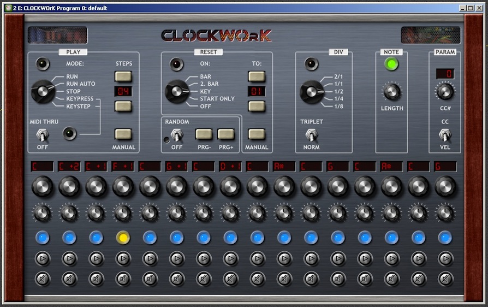Flip the RANDOM off switch
488x307 pixels.
click(177, 135)
